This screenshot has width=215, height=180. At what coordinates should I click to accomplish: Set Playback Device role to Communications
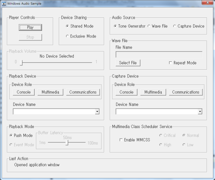pyautogui.click(x=83, y=92)
